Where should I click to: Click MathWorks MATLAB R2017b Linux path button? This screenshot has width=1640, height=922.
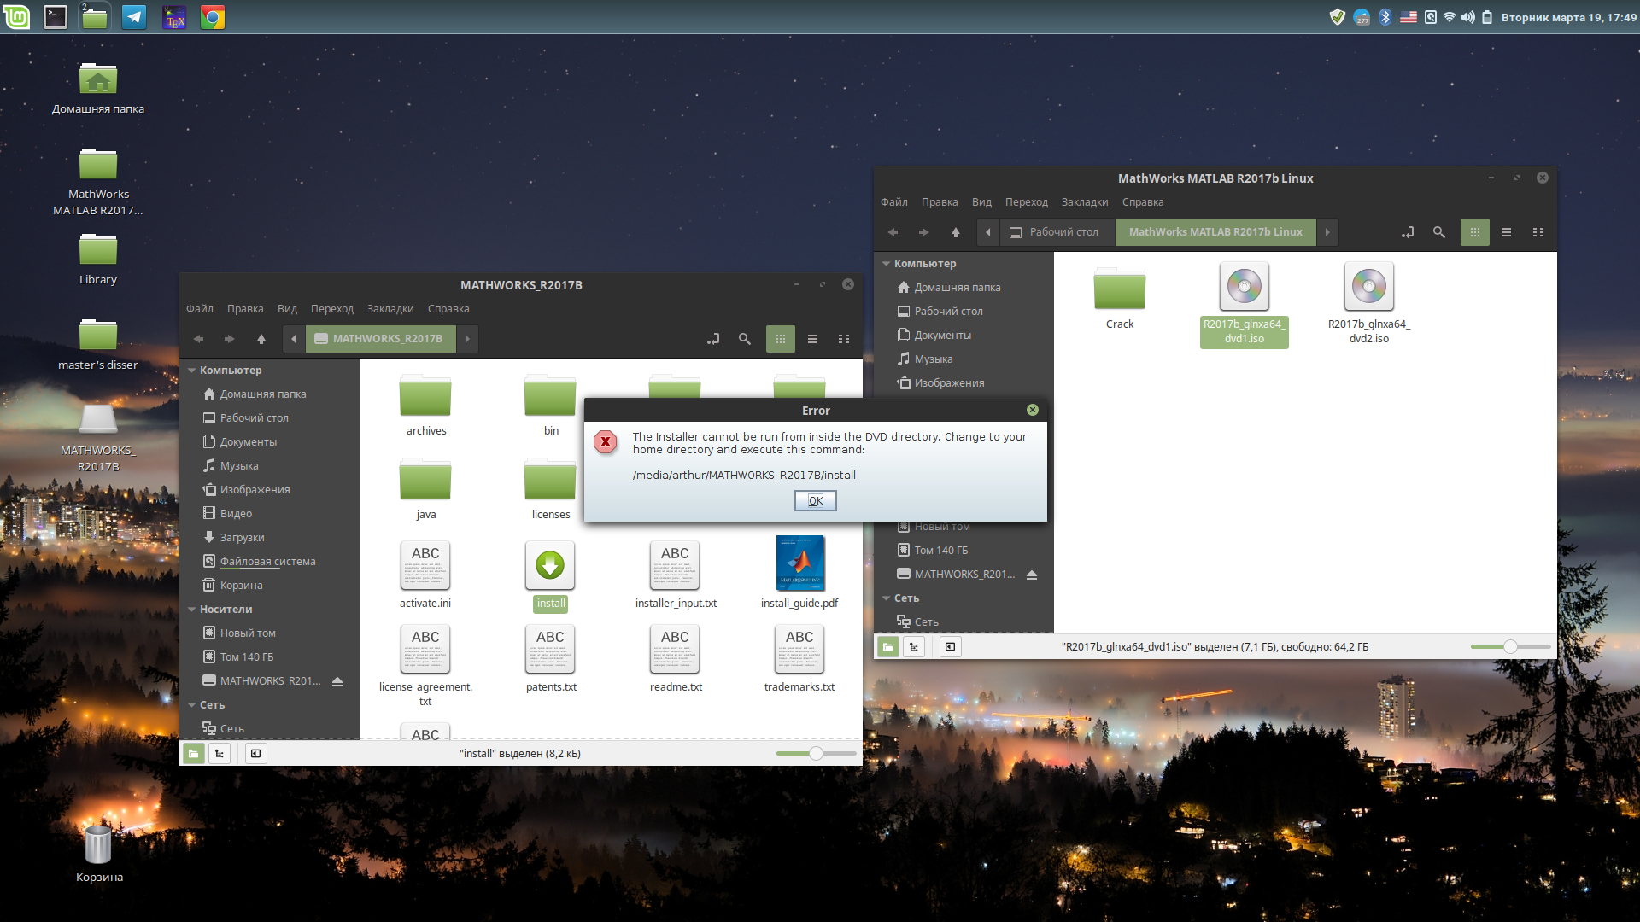1215,232
